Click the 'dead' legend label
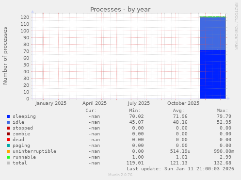The image size is (241, 180). click(x=18, y=140)
